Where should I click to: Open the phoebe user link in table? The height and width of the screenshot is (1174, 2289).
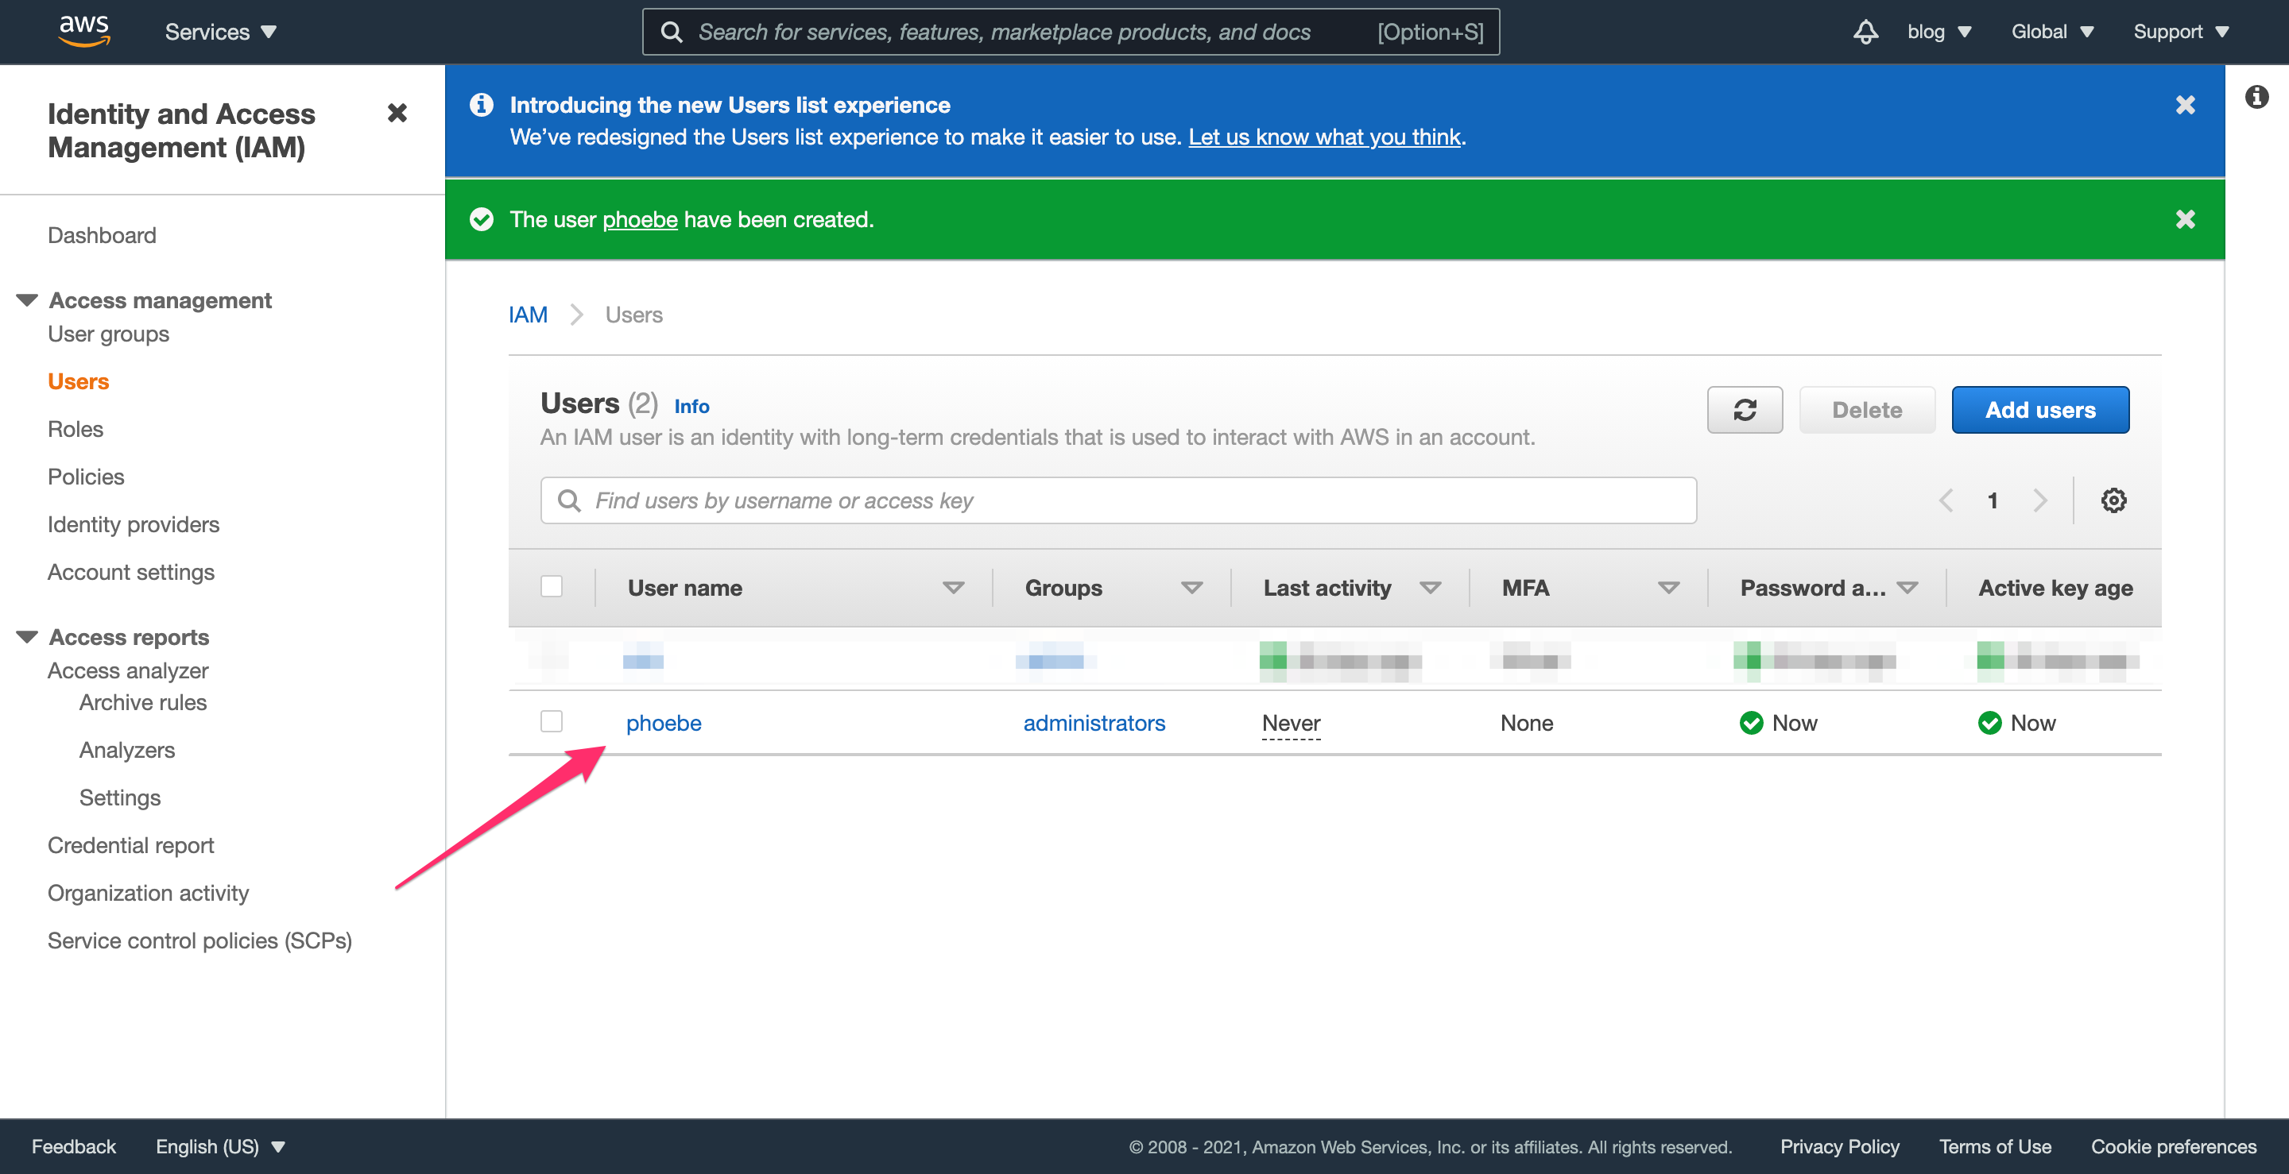pos(664,724)
